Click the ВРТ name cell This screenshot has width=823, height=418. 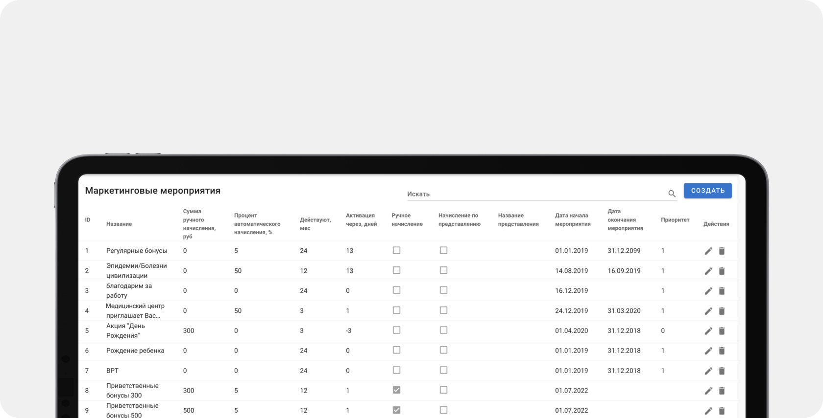(112, 371)
